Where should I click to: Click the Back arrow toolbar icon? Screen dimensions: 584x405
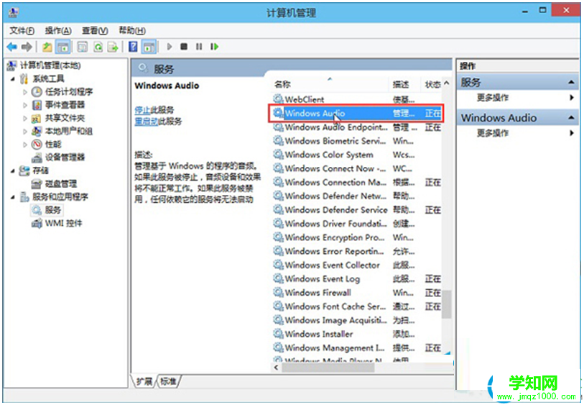pos(12,47)
